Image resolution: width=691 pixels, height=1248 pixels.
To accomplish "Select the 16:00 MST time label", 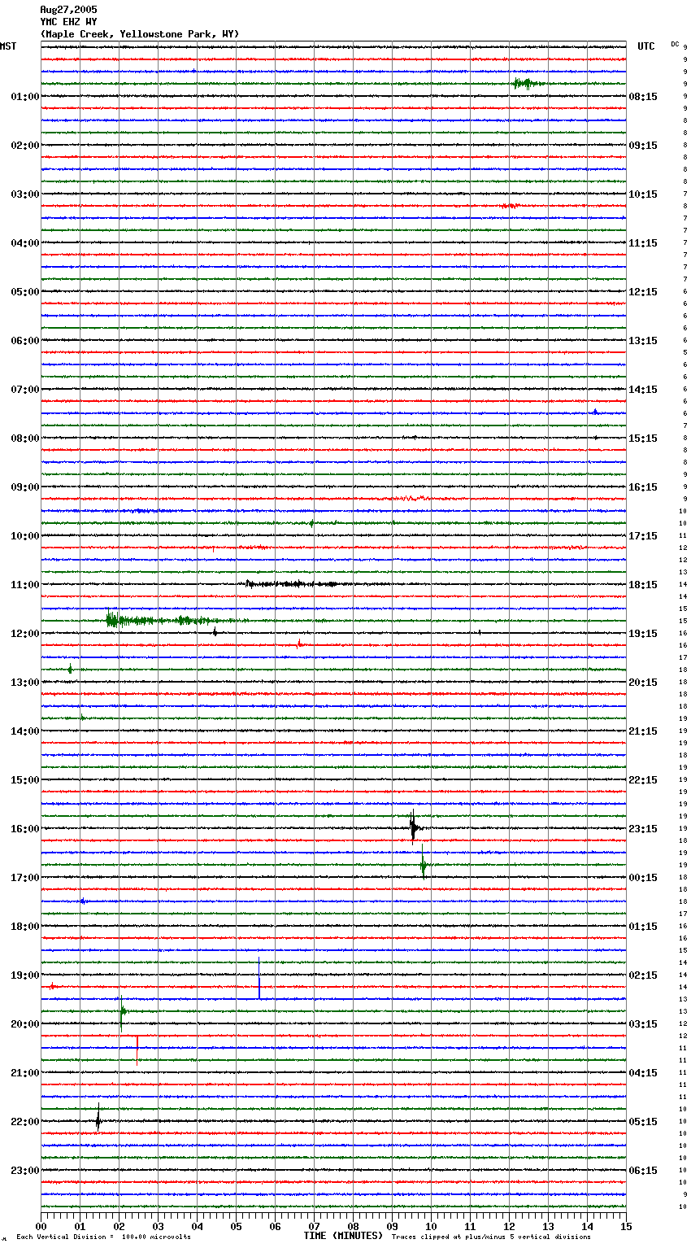I will tap(25, 829).
